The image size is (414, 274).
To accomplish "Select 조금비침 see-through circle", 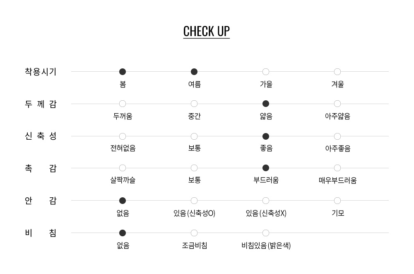I will coord(194,233).
